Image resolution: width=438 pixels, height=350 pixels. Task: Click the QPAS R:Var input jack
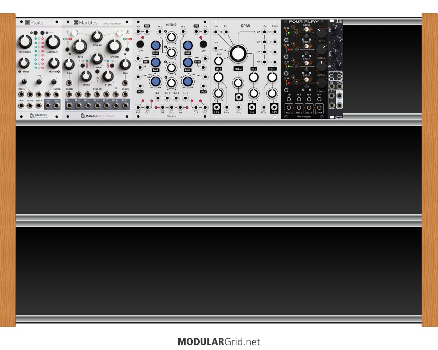point(264,107)
